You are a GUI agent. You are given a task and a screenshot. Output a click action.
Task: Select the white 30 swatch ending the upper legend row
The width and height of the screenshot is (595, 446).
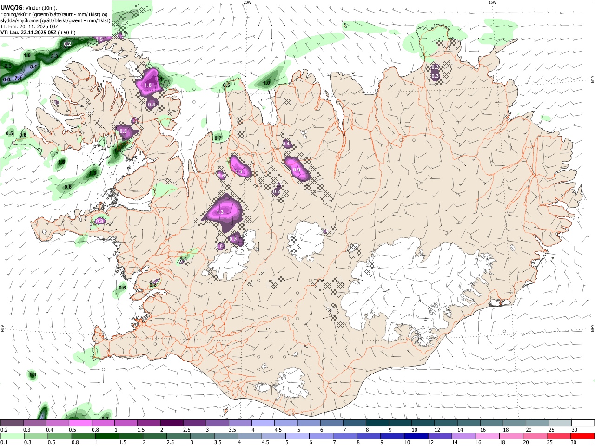point(583,423)
